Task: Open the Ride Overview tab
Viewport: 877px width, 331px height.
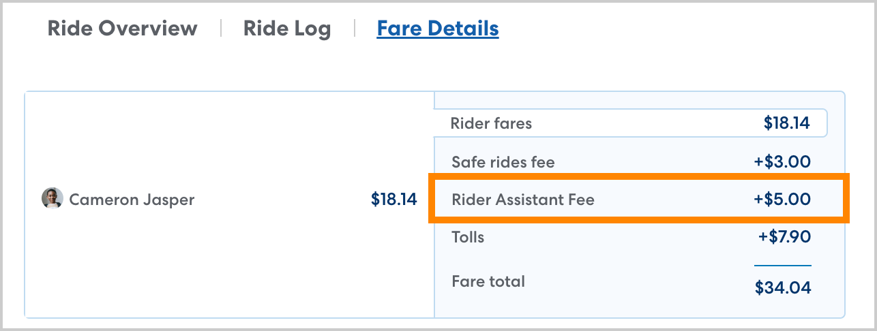Action: pyautogui.click(x=122, y=29)
